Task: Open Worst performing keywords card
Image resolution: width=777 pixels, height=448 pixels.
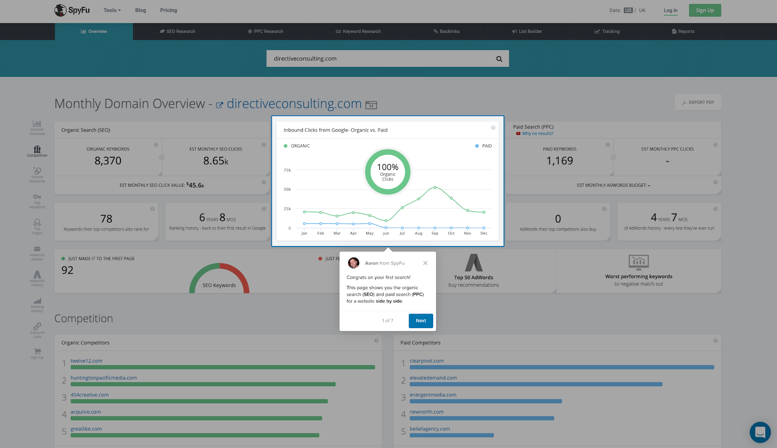Action: click(639, 271)
